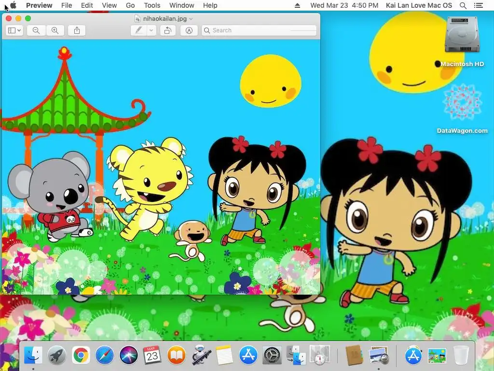Launch Automator from the Dock
This screenshot has height=371, width=494.
point(201,355)
